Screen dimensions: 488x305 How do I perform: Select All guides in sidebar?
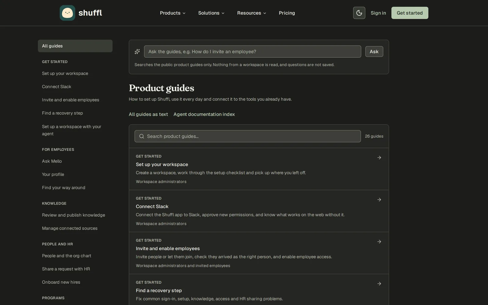point(75,46)
